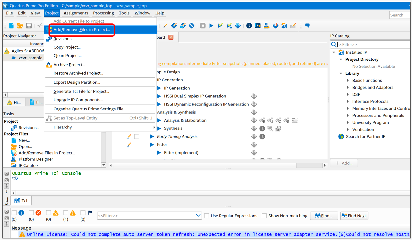412x240 pixels.
Task: Open the message Filter dropdown arrow
Action: 198,216
